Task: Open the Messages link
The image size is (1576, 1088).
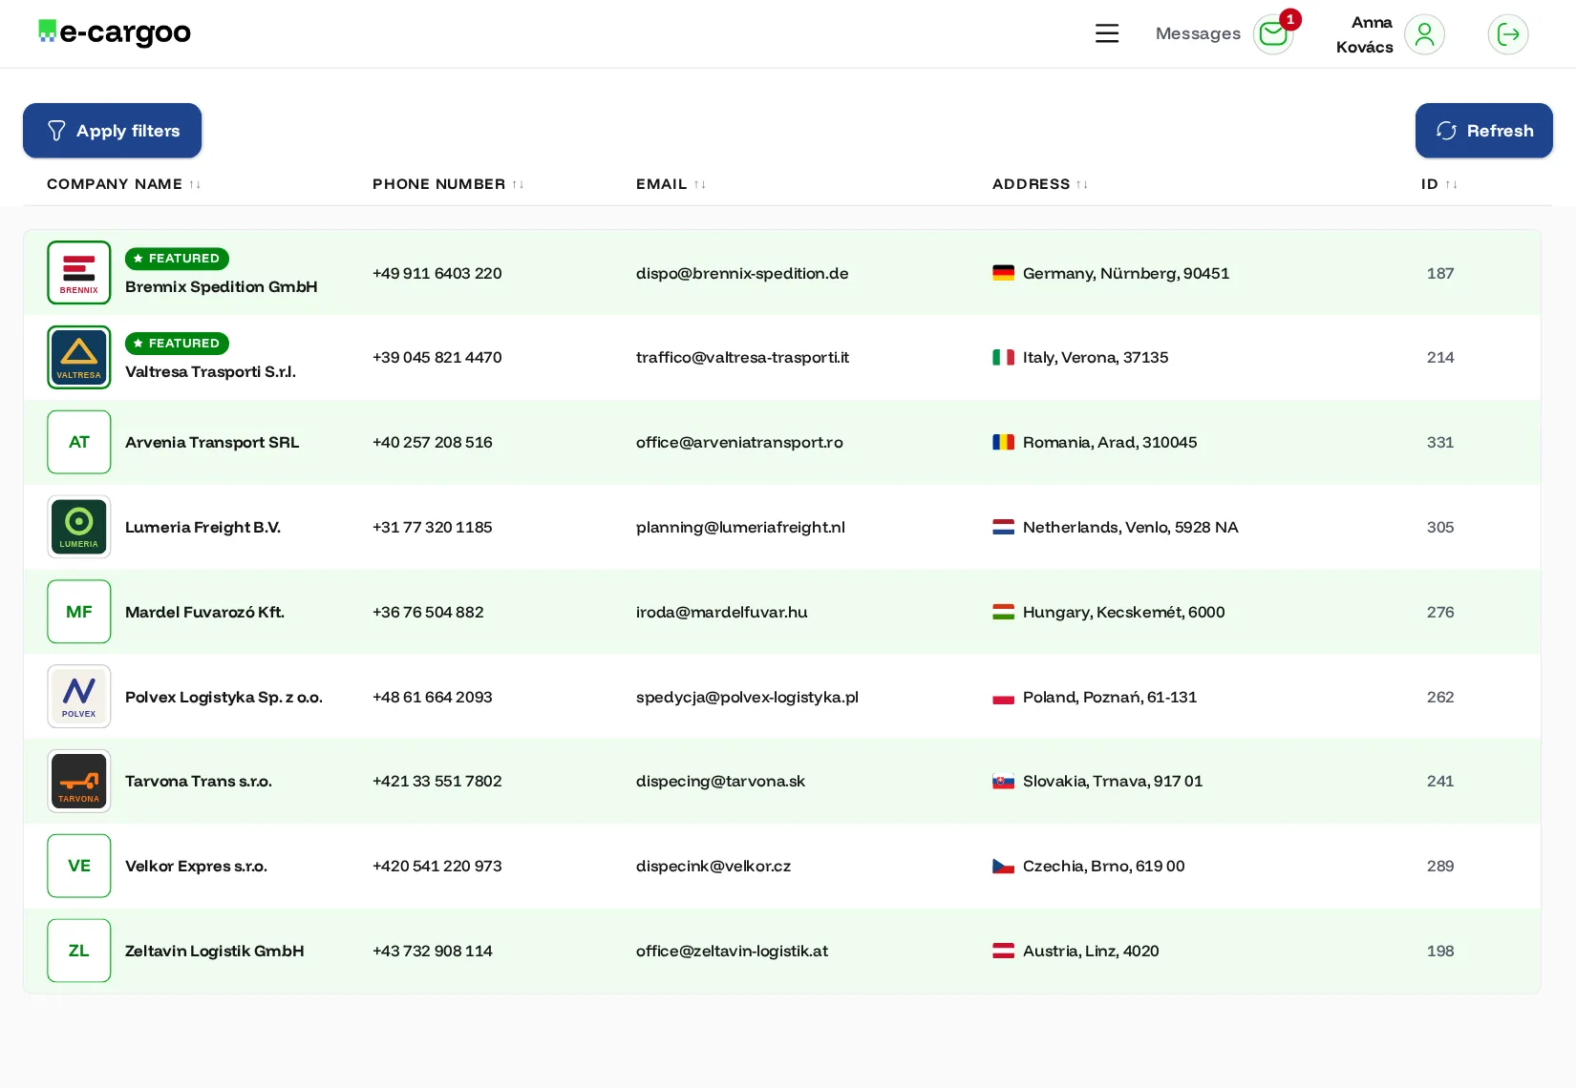Action: coord(1198,33)
